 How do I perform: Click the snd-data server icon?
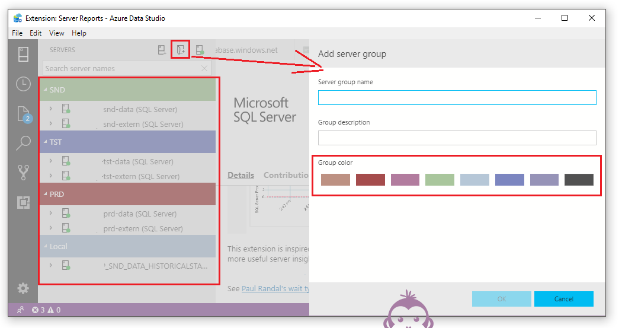(66, 109)
